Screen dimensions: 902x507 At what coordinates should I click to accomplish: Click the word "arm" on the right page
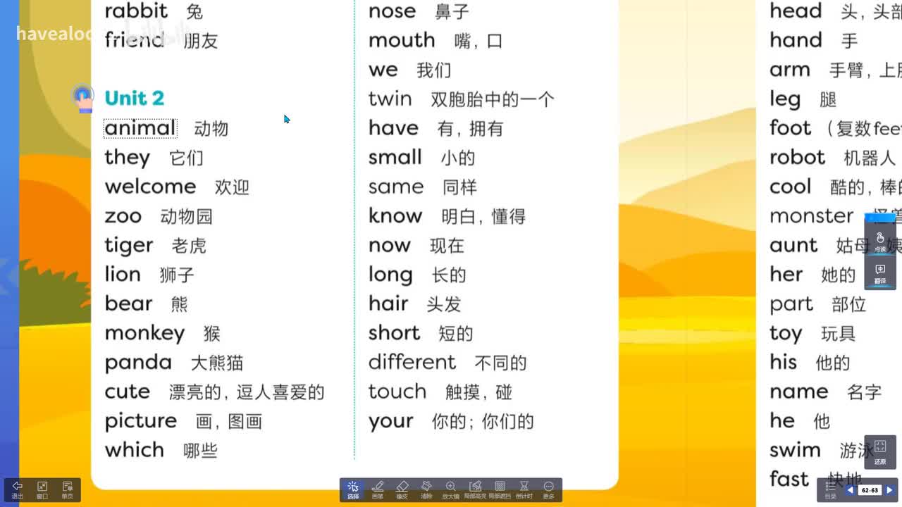(790, 70)
